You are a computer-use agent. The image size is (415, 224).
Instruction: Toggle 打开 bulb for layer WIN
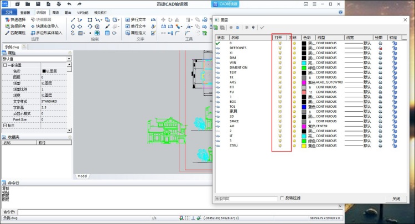coord(280,62)
